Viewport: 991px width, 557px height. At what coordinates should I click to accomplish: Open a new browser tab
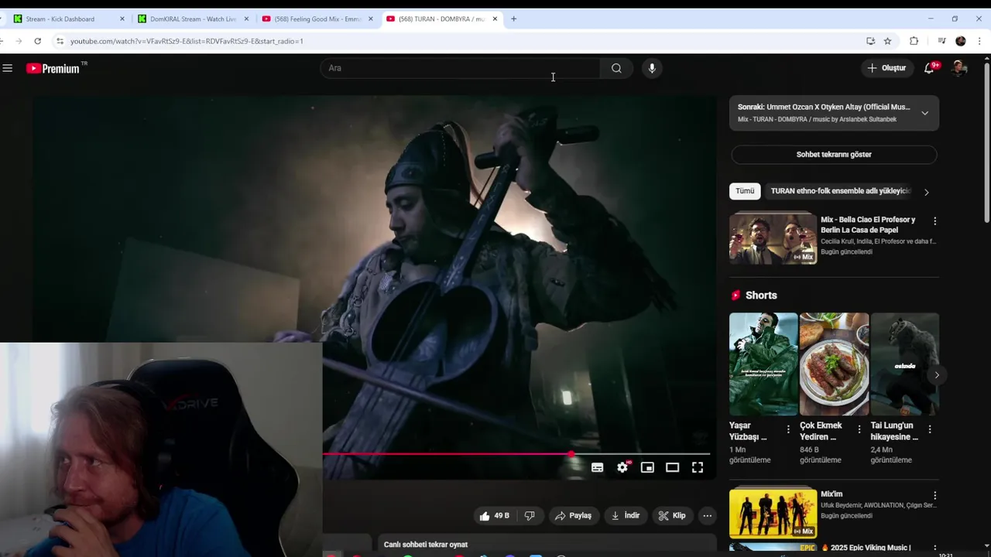coord(513,19)
